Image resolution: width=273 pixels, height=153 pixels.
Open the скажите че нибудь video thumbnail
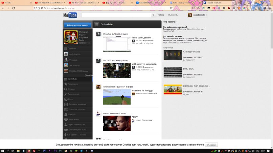pyautogui.click(x=116, y=97)
